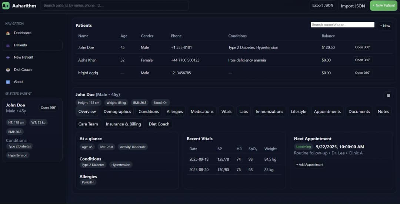Select the Insurance & Billing tab
Screen dimensions: 400x204
[123, 124]
